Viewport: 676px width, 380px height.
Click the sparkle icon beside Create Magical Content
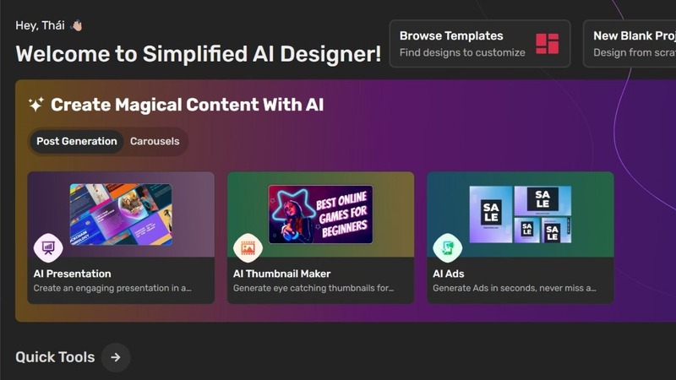[36, 104]
